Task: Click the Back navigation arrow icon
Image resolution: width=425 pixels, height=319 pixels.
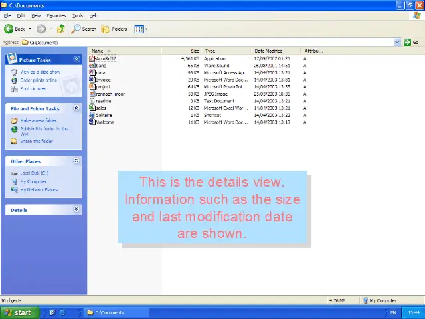Action: point(9,29)
